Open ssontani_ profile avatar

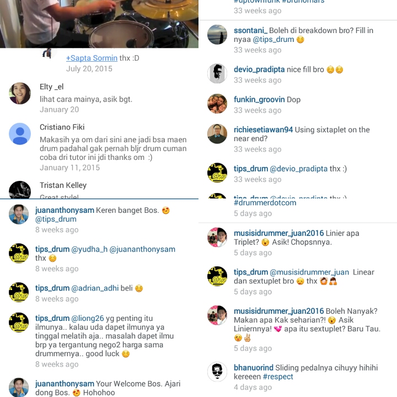(217, 35)
